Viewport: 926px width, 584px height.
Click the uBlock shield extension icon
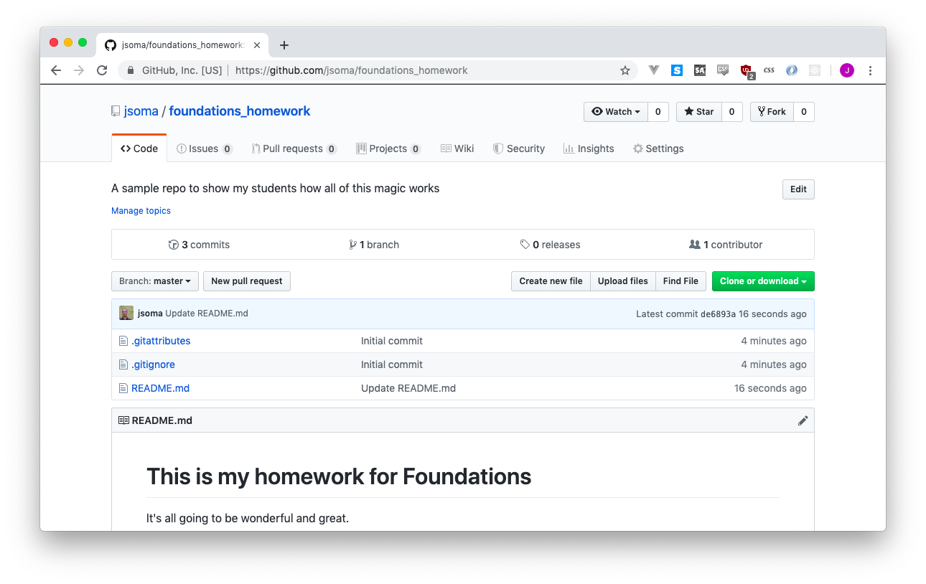coord(747,71)
